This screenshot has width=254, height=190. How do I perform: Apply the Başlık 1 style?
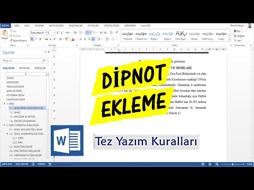(154, 36)
